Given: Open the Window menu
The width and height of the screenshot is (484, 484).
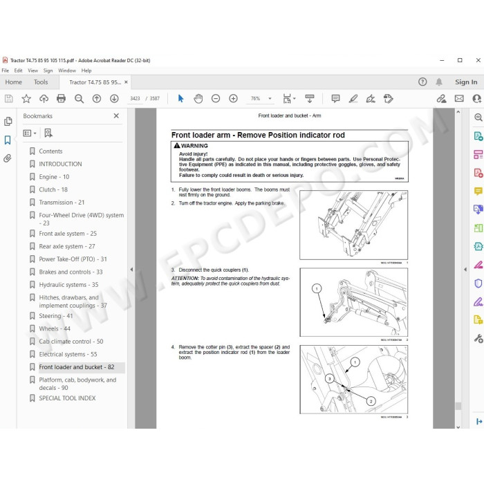Looking at the screenshot, I should click(x=67, y=71).
